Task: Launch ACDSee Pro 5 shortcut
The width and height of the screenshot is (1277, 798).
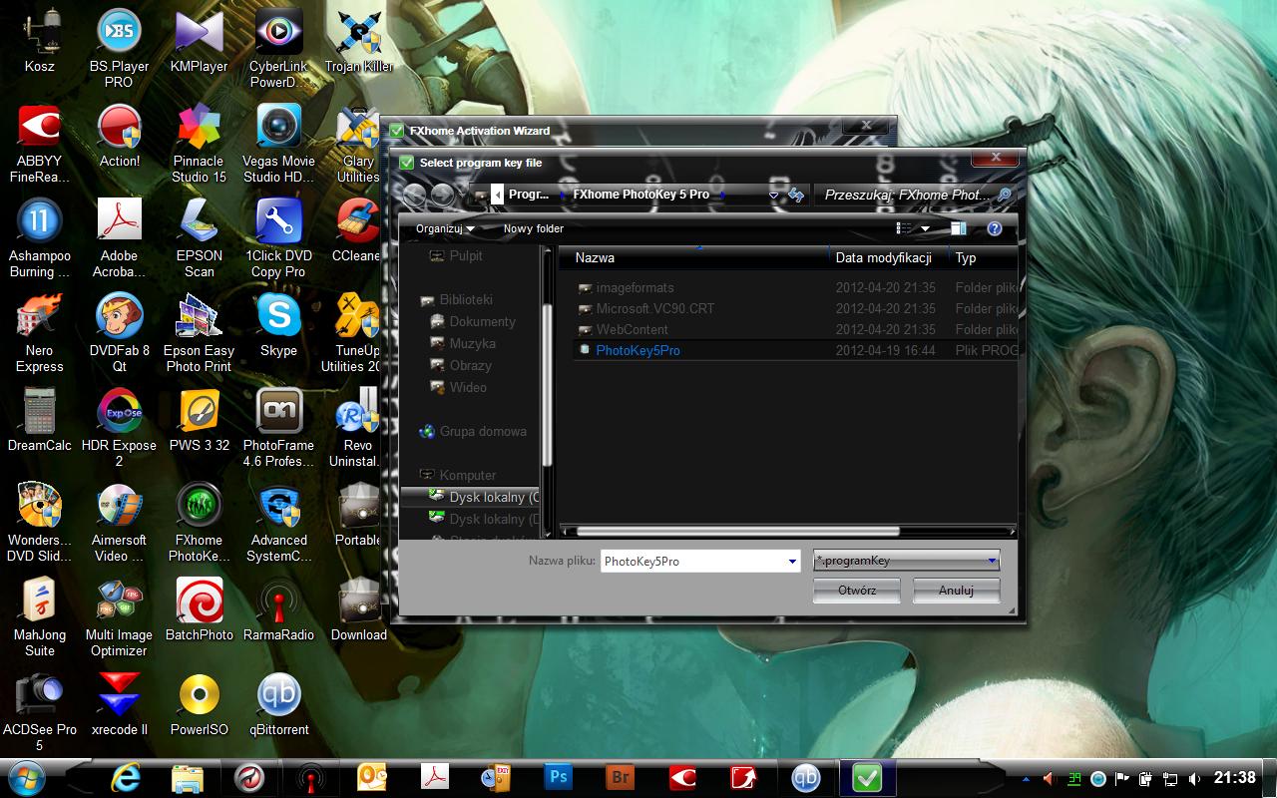Action: coord(40,711)
